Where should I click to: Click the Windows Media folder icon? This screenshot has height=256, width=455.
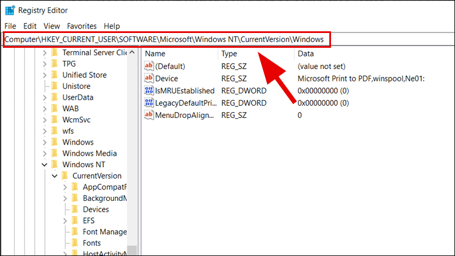(x=55, y=154)
